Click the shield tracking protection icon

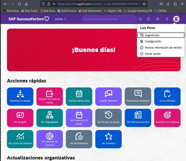(43, 4)
